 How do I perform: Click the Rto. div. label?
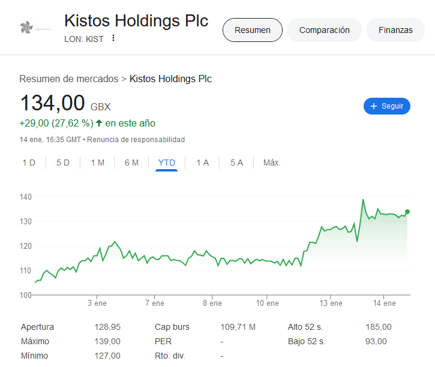tap(170, 356)
